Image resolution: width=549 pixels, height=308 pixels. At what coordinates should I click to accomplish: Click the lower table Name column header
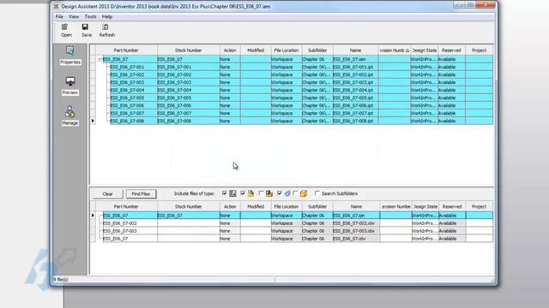click(x=356, y=206)
